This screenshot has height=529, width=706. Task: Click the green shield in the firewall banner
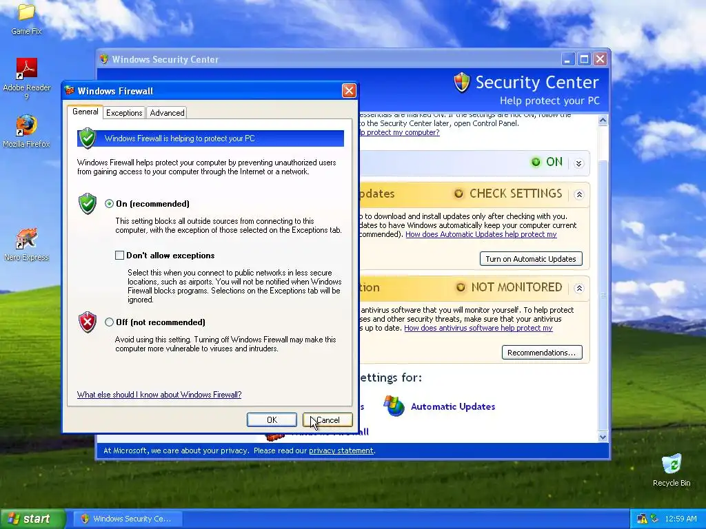point(88,138)
